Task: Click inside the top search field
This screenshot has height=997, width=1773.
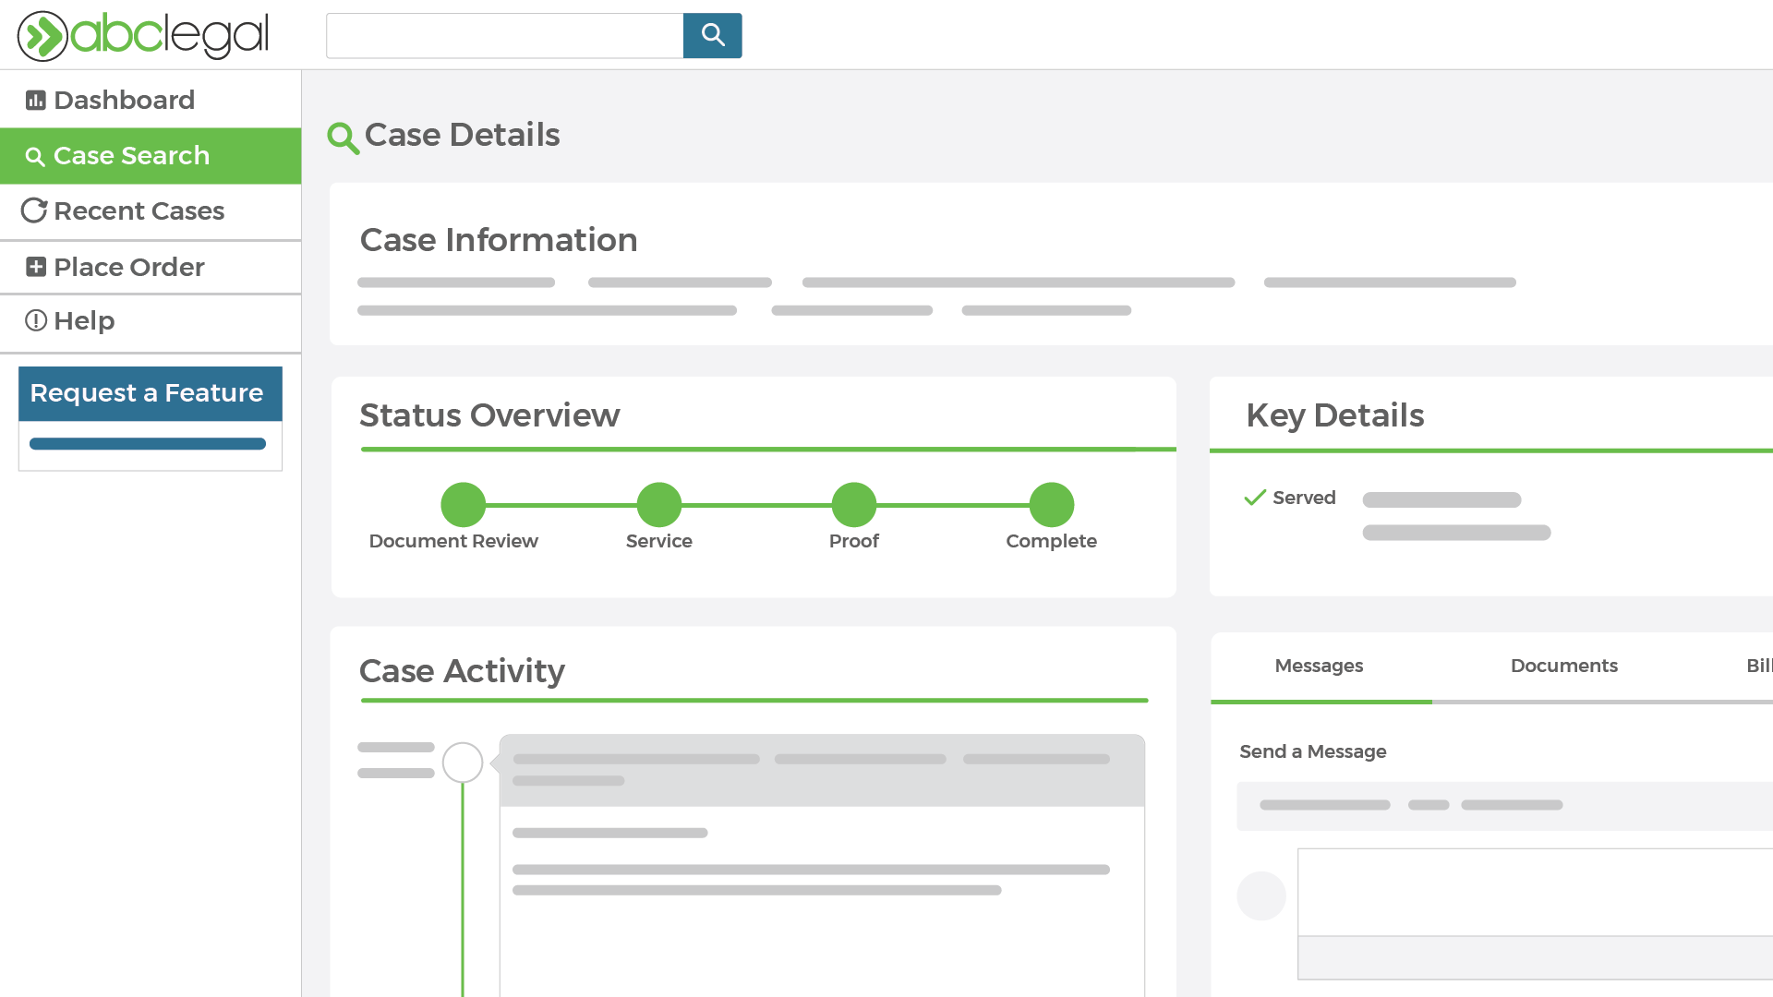Action: tap(503, 35)
